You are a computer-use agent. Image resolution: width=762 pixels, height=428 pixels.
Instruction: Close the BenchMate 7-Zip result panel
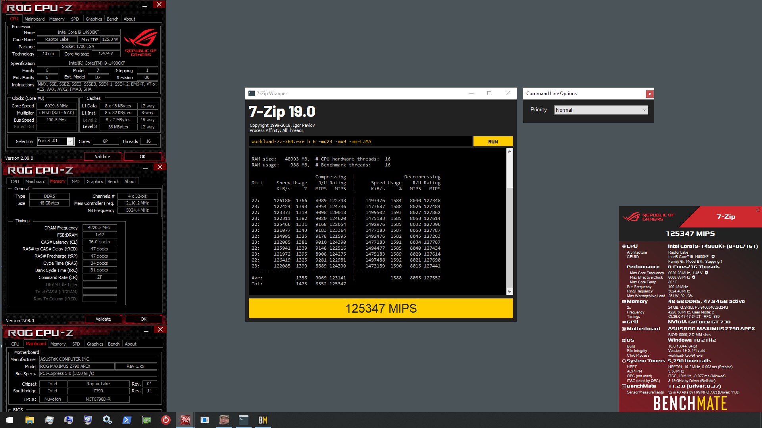(x=757, y=210)
